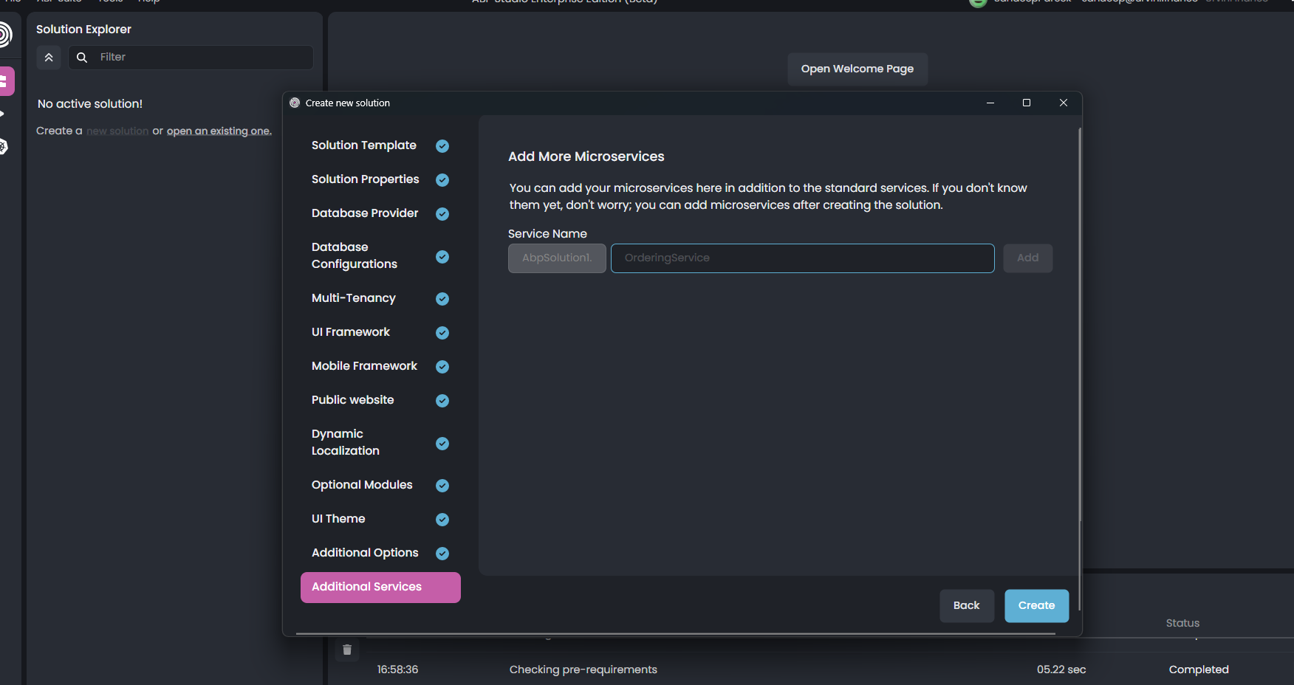Image resolution: width=1294 pixels, height=685 pixels.
Task: Open the Kubernetes sidebar icon
Action: [3, 147]
